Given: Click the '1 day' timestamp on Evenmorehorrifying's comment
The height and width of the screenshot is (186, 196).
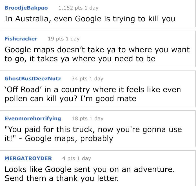Looking at the screenshot, I should [97, 119].
